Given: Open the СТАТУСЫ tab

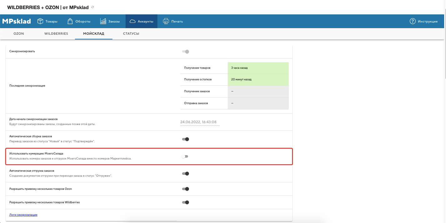Looking at the screenshot, I should [131, 33].
